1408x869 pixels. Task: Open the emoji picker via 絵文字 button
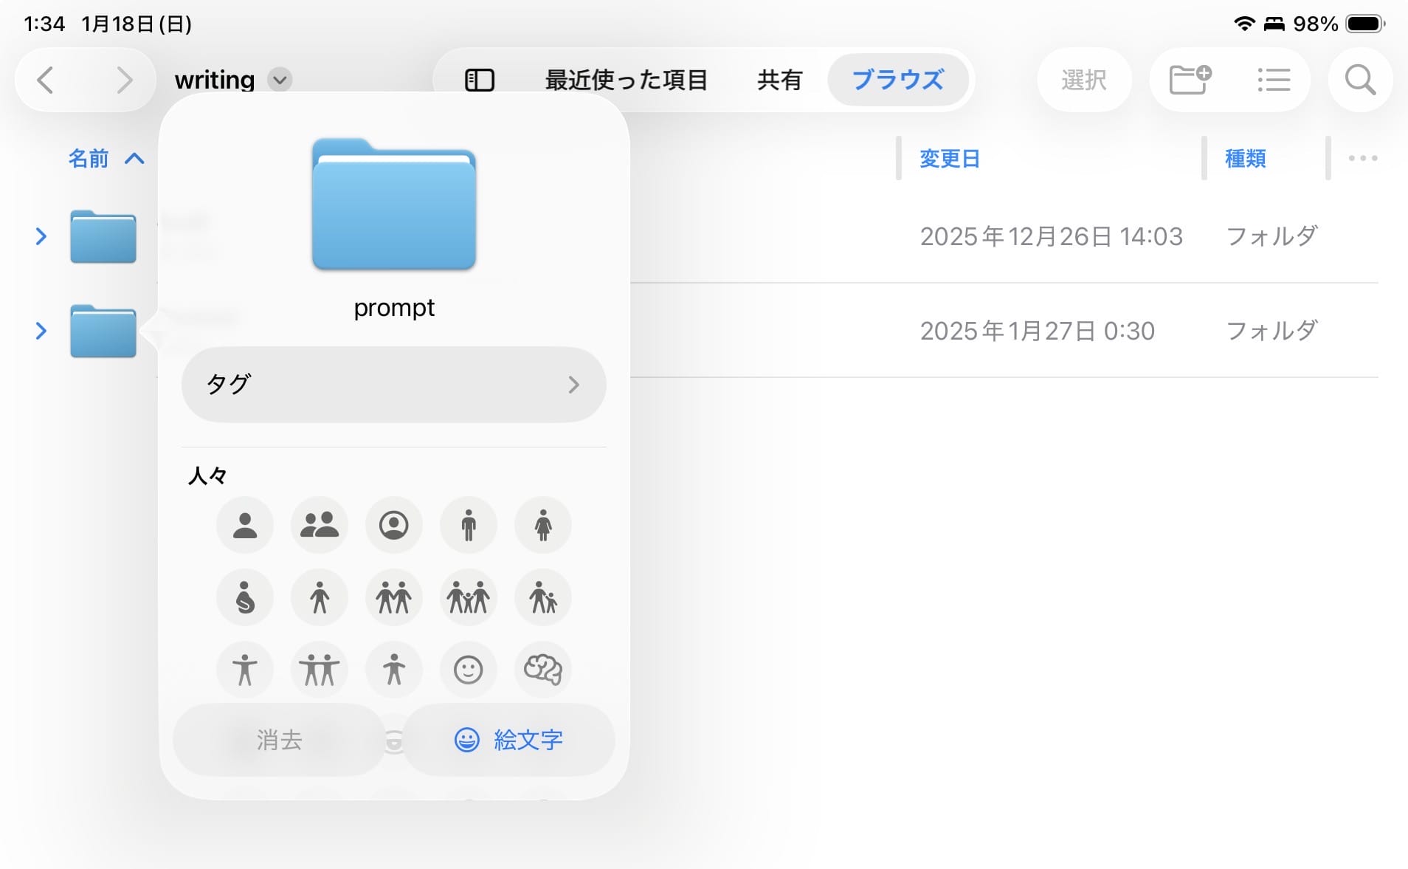pyautogui.click(x=508, y=740)
